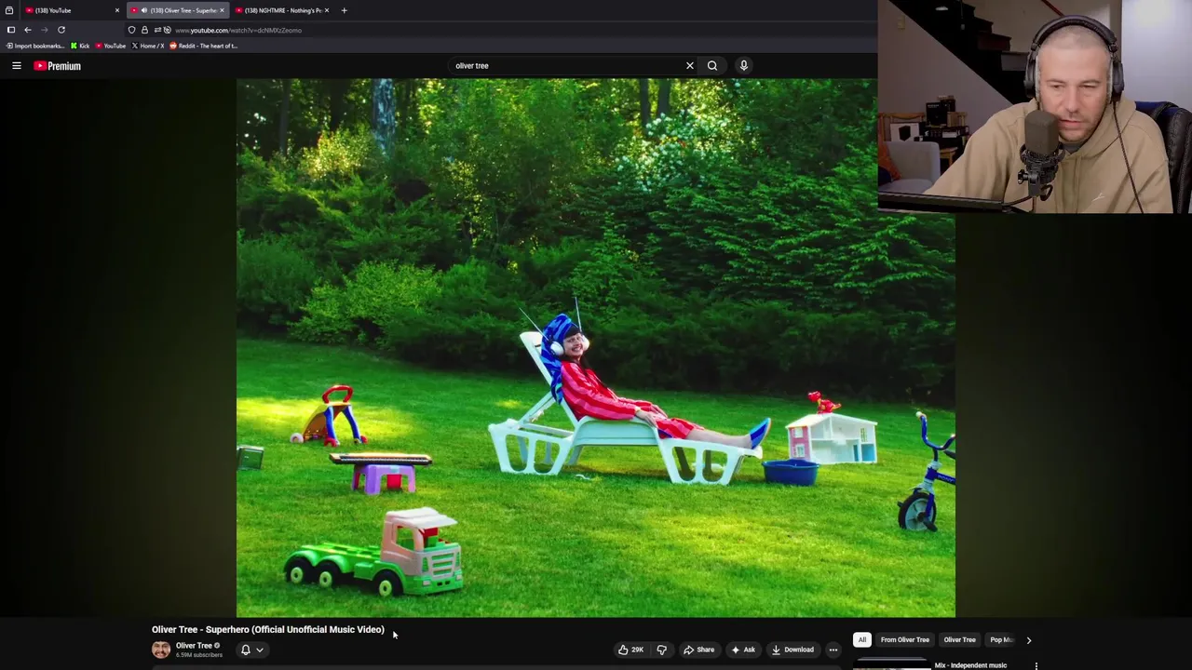Open the tab overview icon beside the first tab

[9, 10]
